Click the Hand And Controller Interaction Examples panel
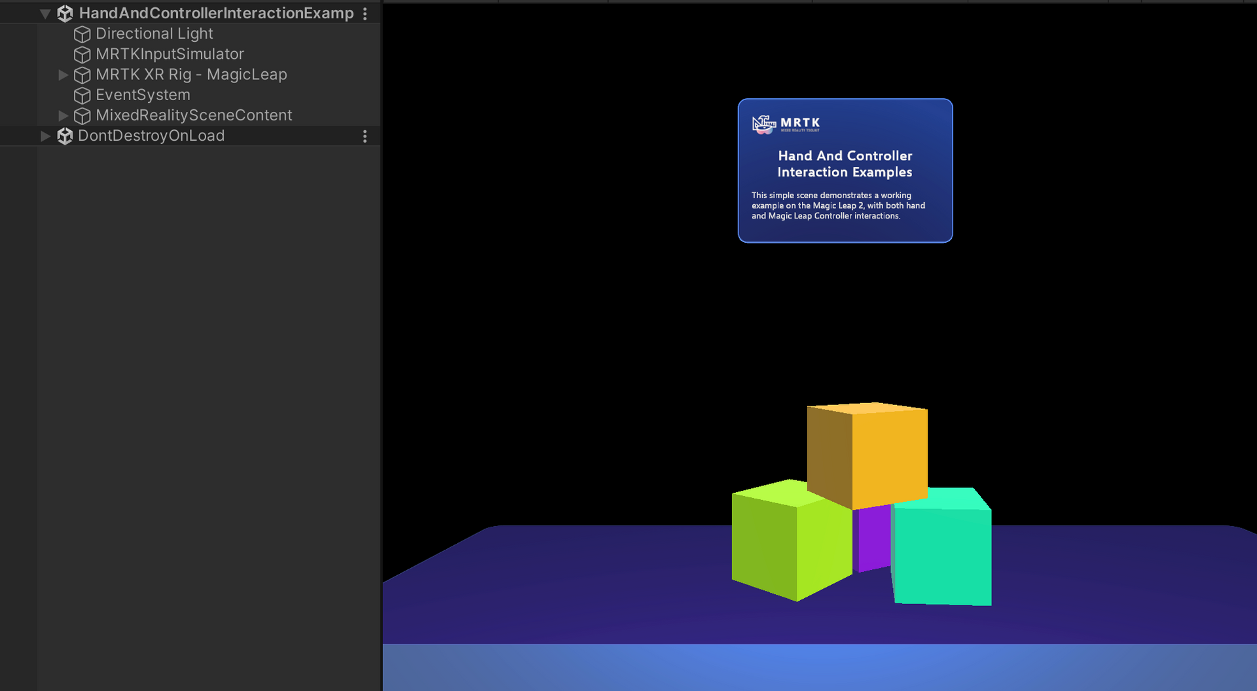Screen dimensions: 1257x691 pos(845,170)
